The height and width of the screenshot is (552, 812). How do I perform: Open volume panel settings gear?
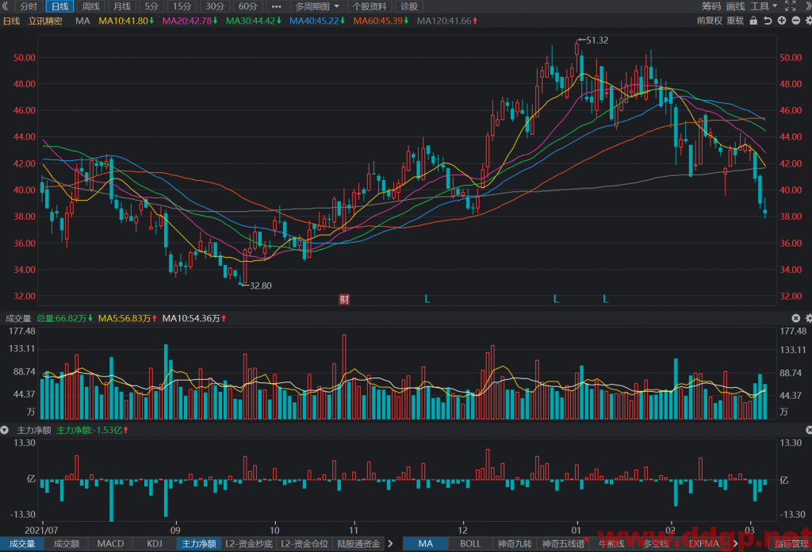(x=808, y=318)
